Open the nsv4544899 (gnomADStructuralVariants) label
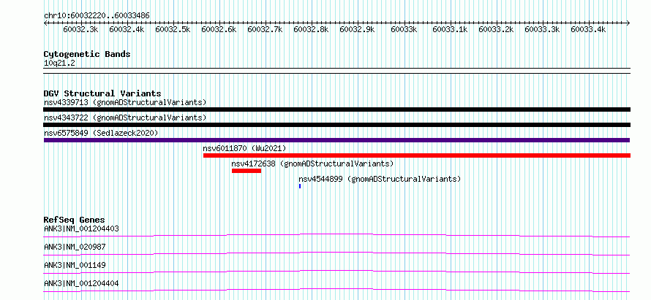651x300 pixels. point(380,179)
